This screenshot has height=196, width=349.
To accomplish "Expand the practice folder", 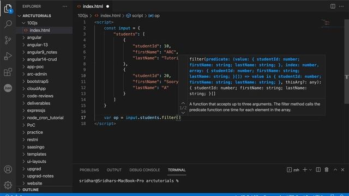I will pyautogui.click(x=45, y=132).
